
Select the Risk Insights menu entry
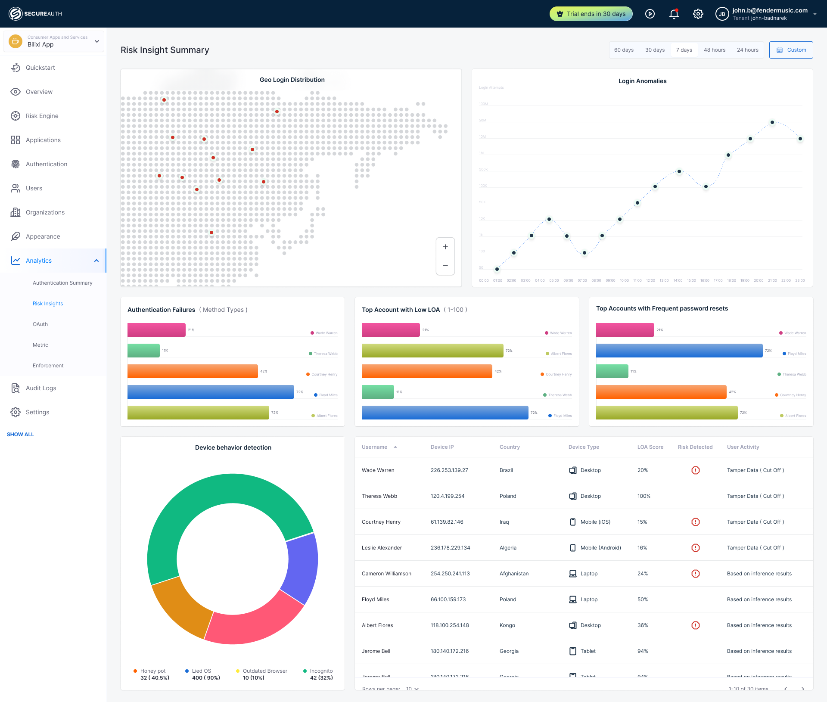click(48, 303)
